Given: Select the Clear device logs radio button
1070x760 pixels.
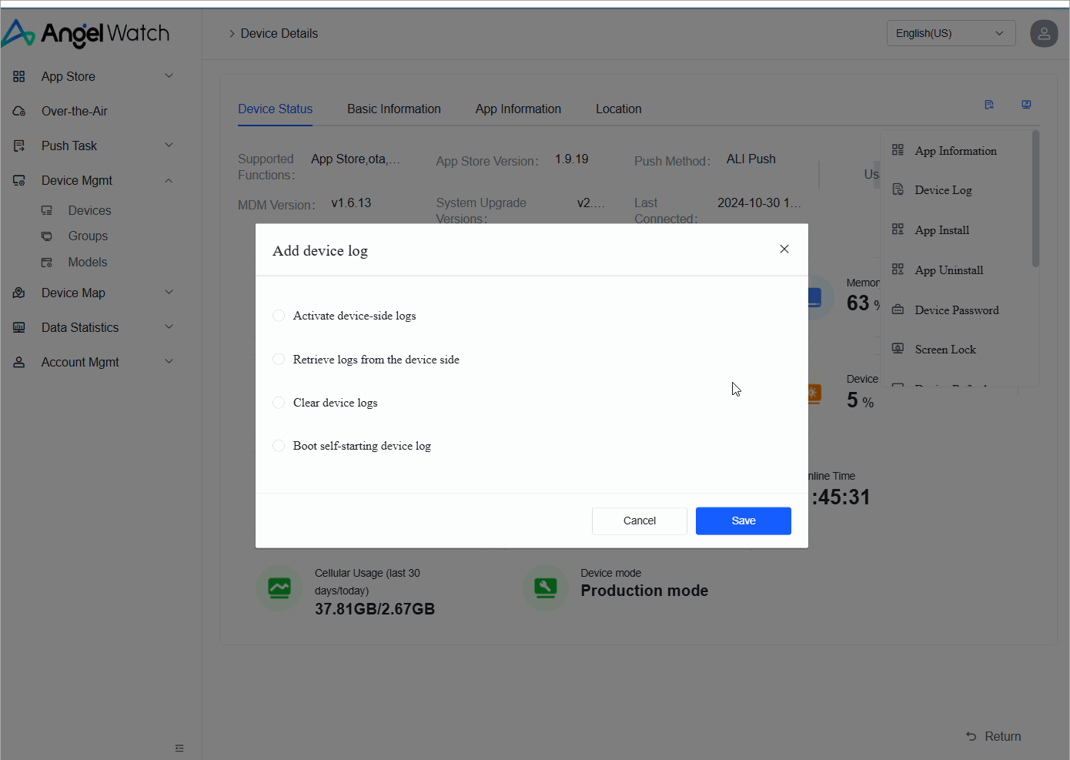Looking at the screenshot, I should click(279, 403).
